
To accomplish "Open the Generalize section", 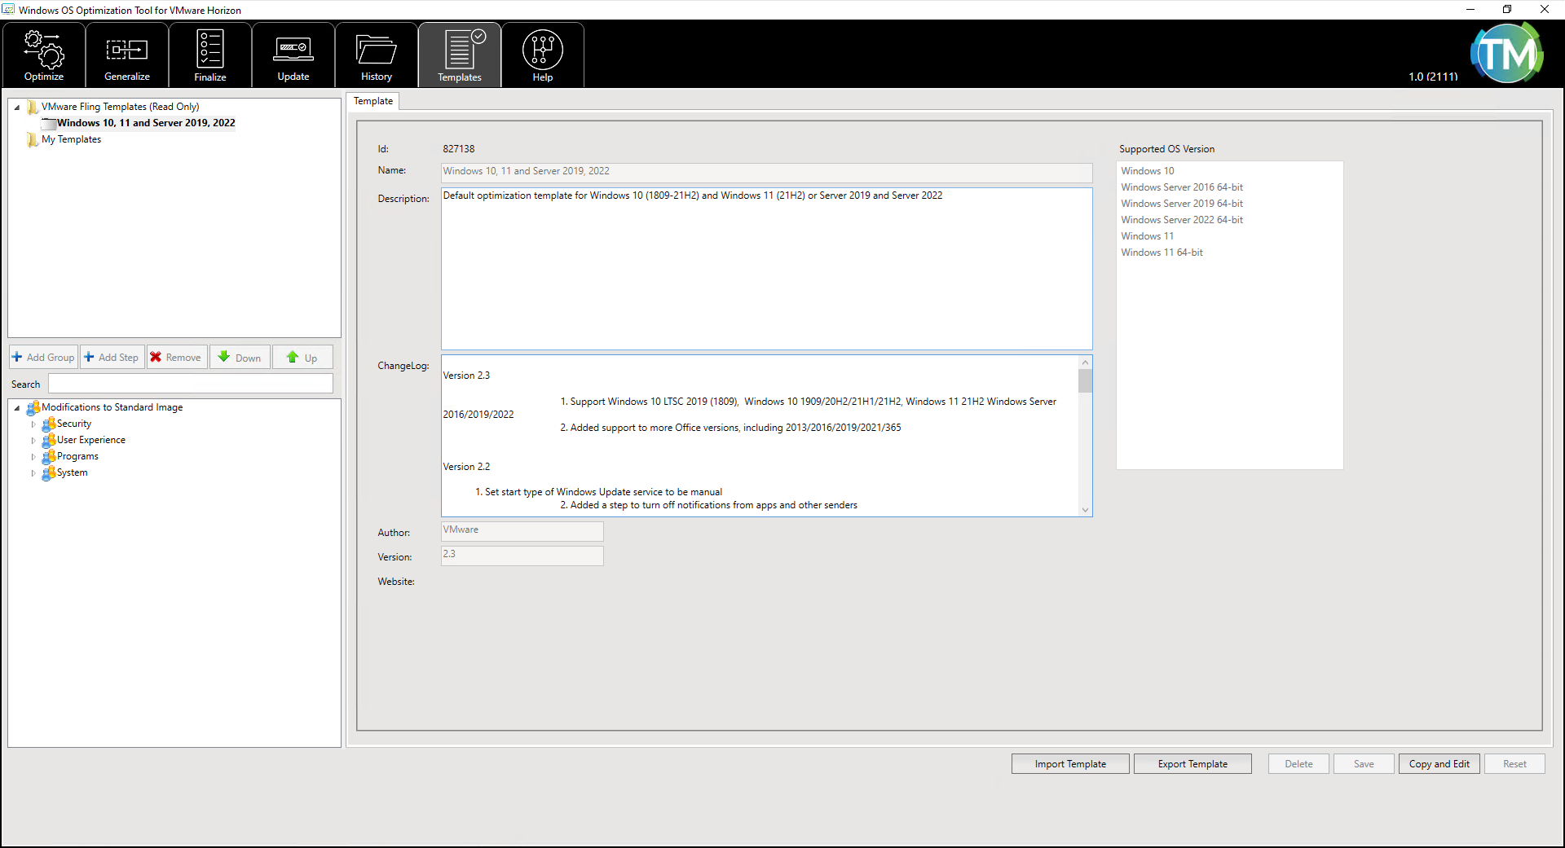I will click(127, 55).
